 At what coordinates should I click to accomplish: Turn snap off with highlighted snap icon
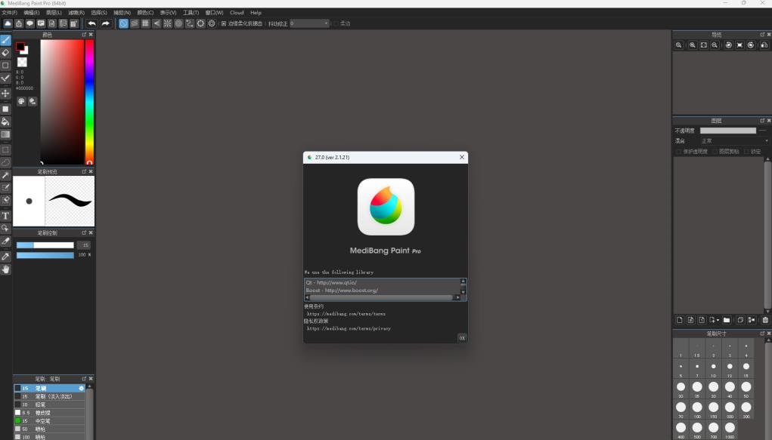[x=123, y=23]
